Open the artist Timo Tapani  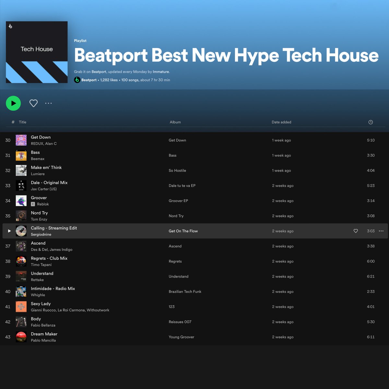(41, 265)
